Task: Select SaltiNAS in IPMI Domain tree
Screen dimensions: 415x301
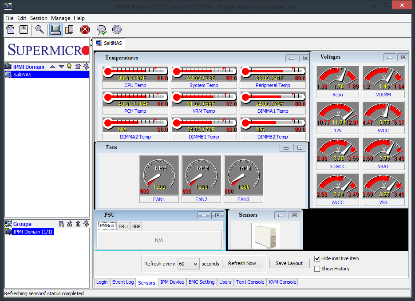Action: [x=47, y=75]
